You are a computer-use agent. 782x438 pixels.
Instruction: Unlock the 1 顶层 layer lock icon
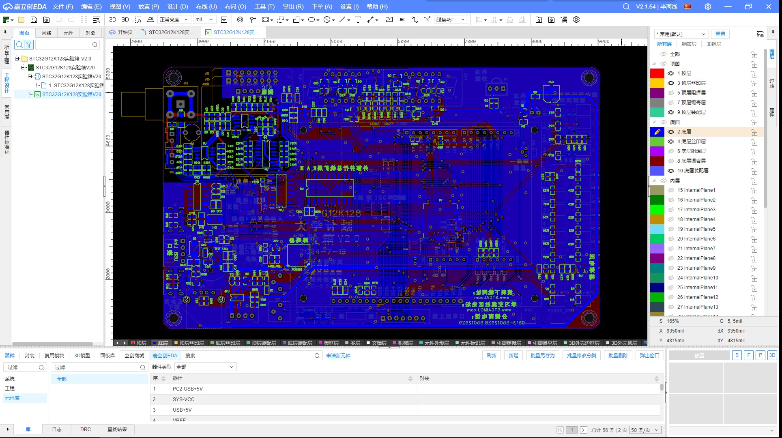754,74
